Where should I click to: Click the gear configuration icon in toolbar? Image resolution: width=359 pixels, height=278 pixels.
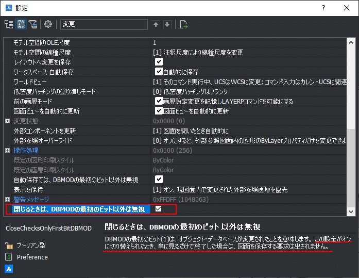pyautogui.click(x=48, y=24)
